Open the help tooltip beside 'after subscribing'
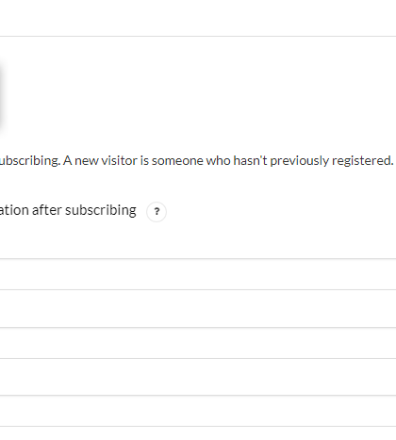396x440 pixels. pos(157,212)
